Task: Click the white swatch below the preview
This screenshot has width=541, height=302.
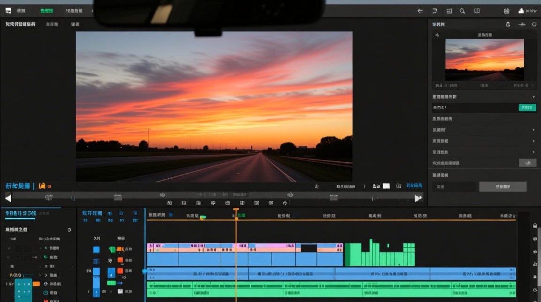Action: [x=386, y=186]
